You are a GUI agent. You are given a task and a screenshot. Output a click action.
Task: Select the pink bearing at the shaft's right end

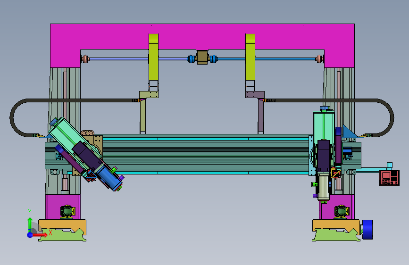pyautogui.click(x=319, y=59)
